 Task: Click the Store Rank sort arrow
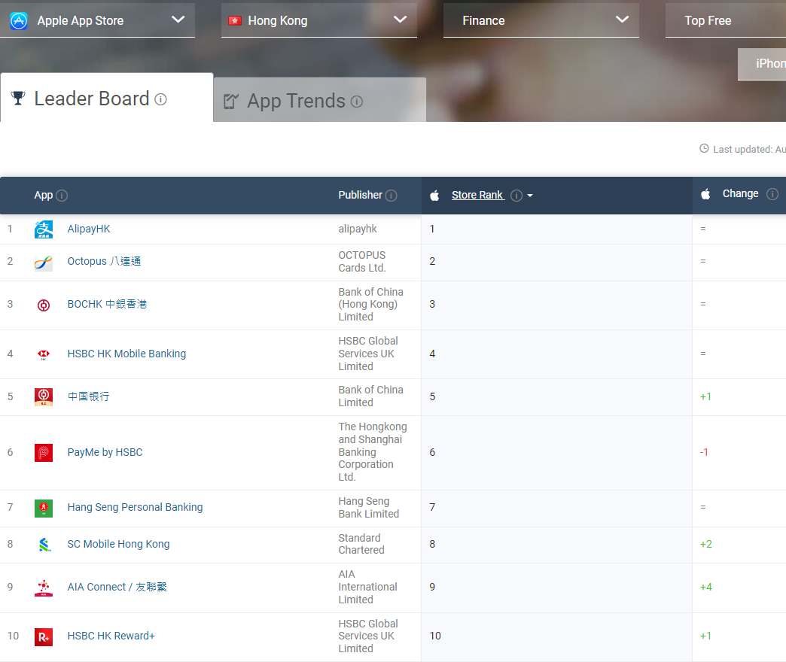530,196
